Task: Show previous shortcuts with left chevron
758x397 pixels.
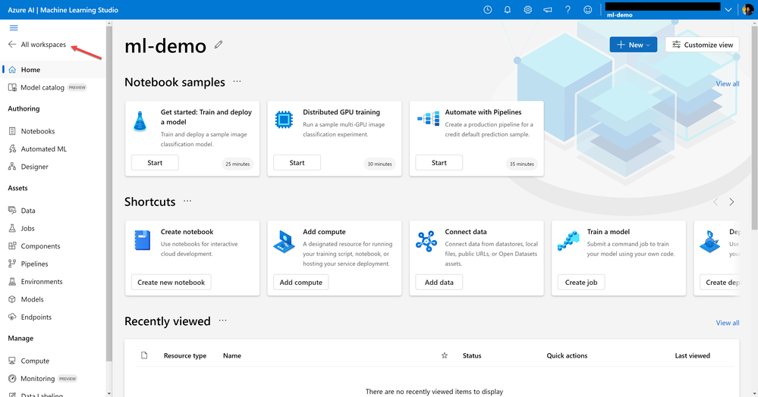Action: pos(716,202)
